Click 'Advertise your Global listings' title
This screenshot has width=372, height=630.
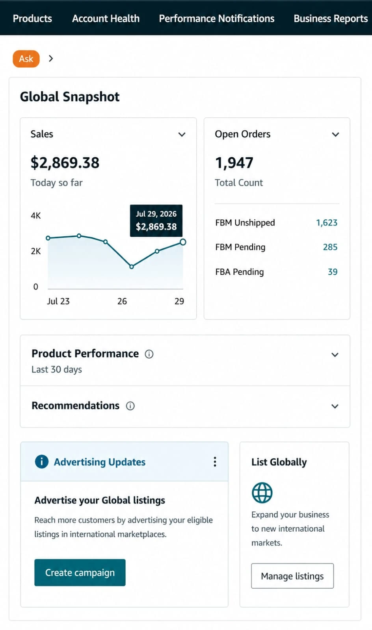(x=100, y=500)
